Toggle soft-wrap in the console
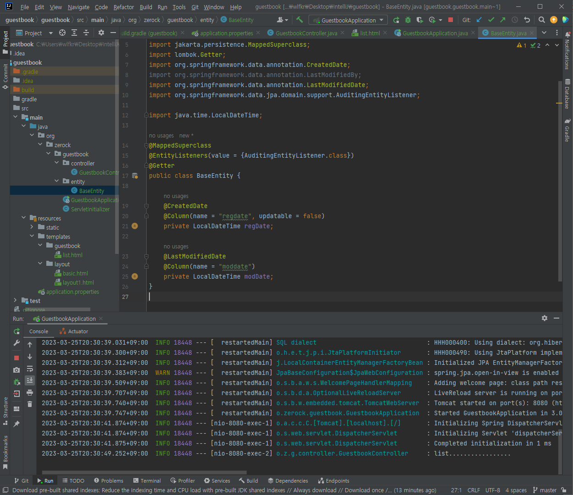 pos(30,368)
